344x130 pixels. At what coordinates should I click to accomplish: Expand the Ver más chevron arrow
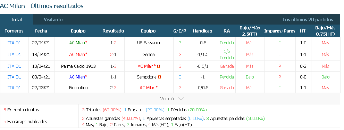click(x=181, y=99)
